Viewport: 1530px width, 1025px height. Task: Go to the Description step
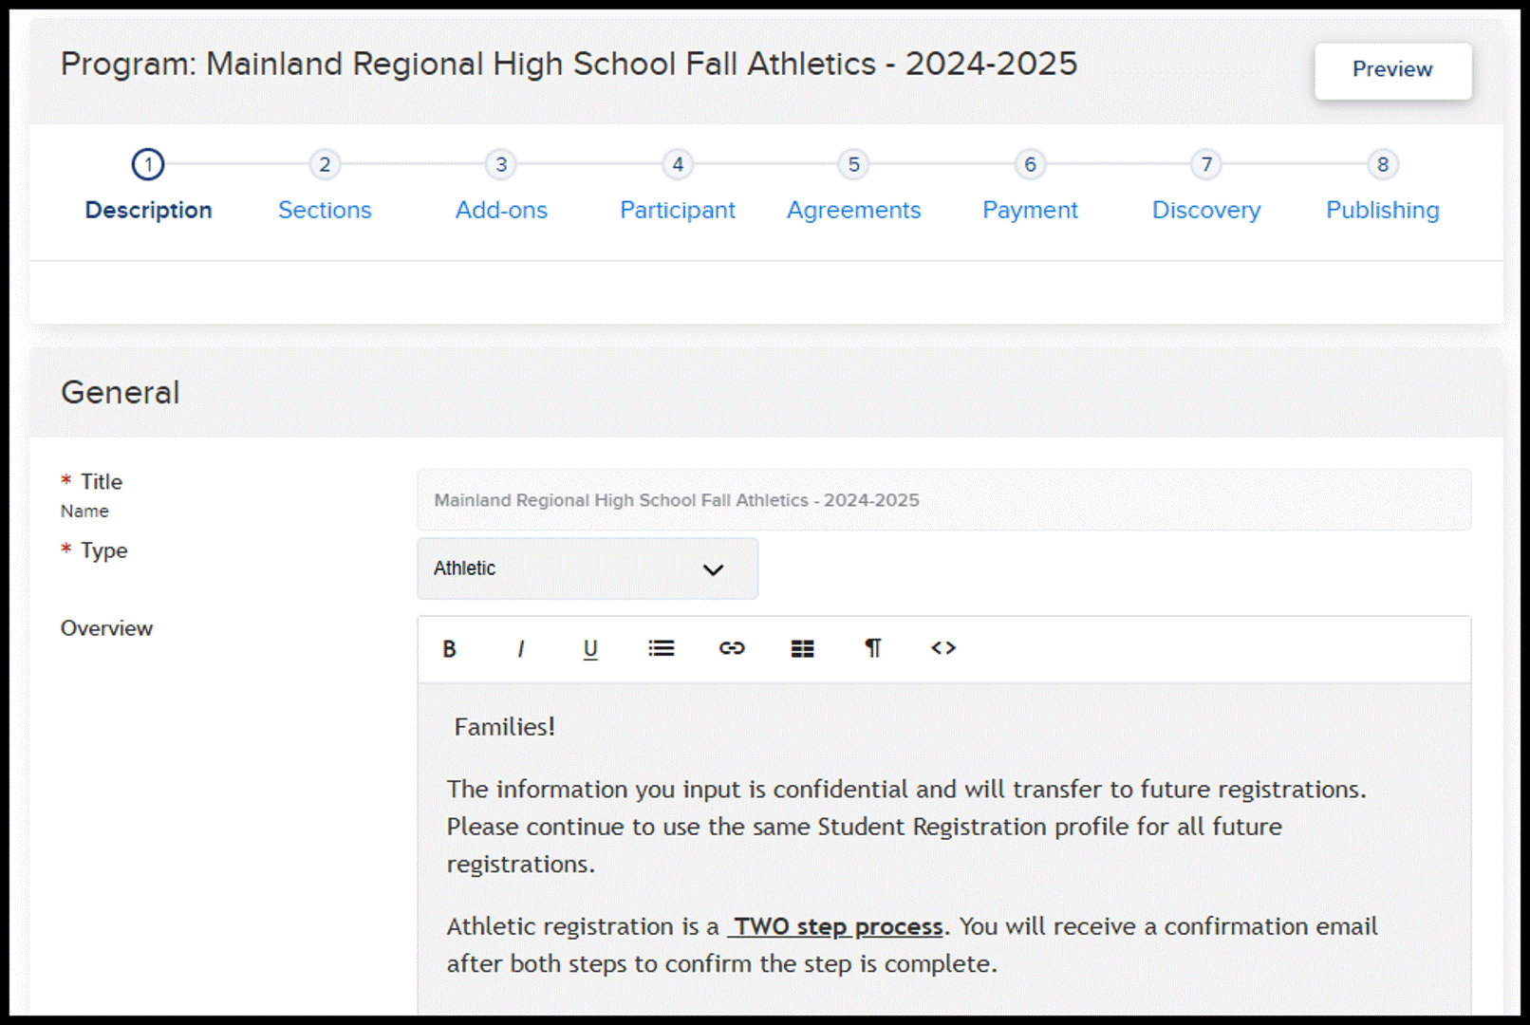click(x=148, y=210)
